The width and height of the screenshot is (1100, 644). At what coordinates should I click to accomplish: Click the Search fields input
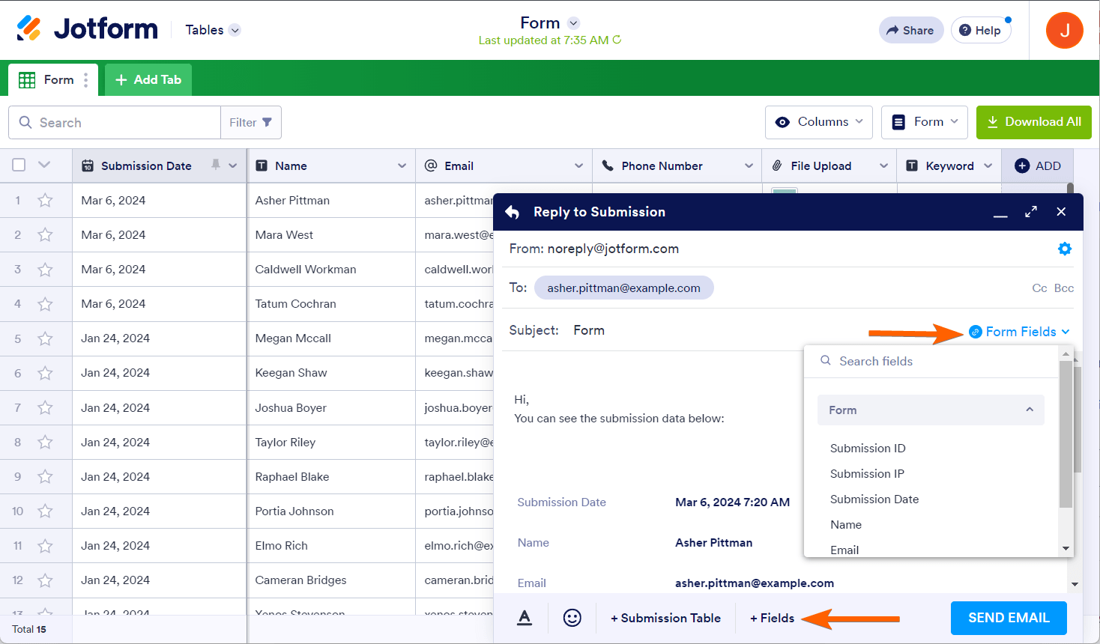[x=931, y=361]
